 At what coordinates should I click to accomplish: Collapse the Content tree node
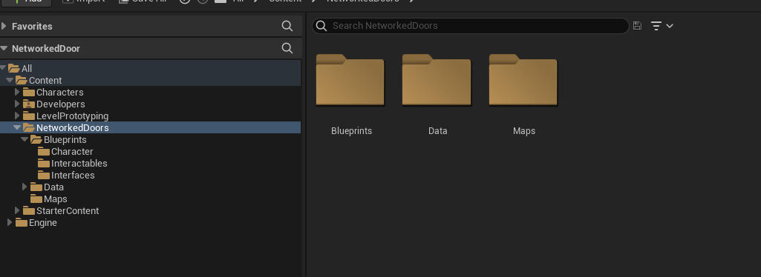click(10, 81)
